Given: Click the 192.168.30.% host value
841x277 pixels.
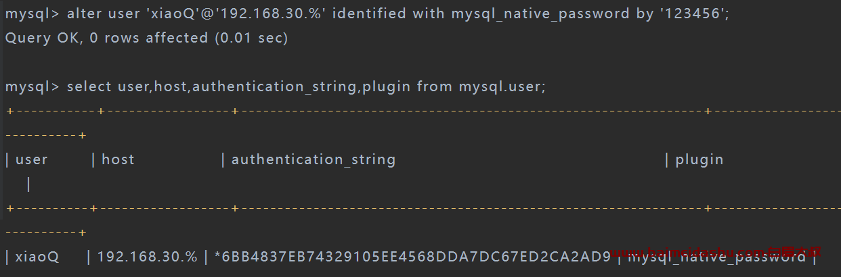Looking at the screenshot, I should [x=148, y=257].
